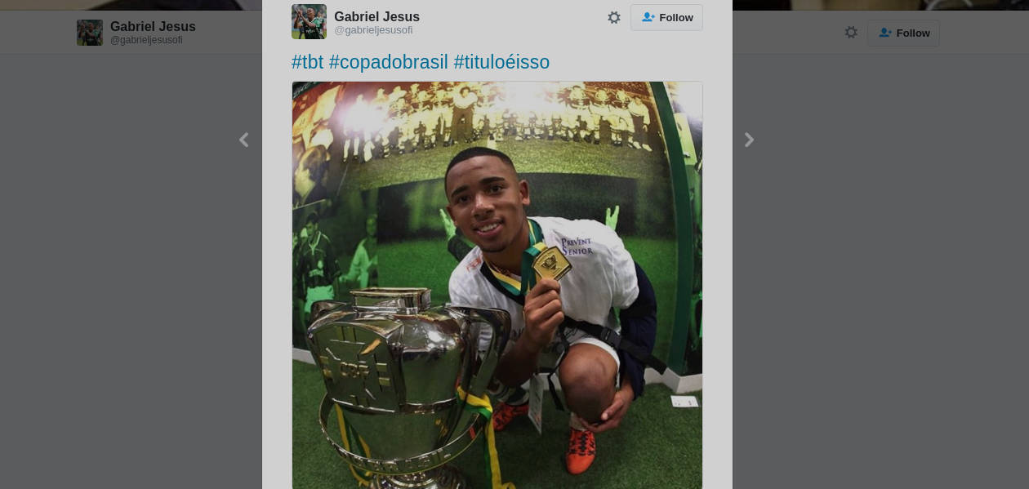Open the gear settings icon in tweet modal
Screen dimensions: 1029x489
click(x=614, y=17)
